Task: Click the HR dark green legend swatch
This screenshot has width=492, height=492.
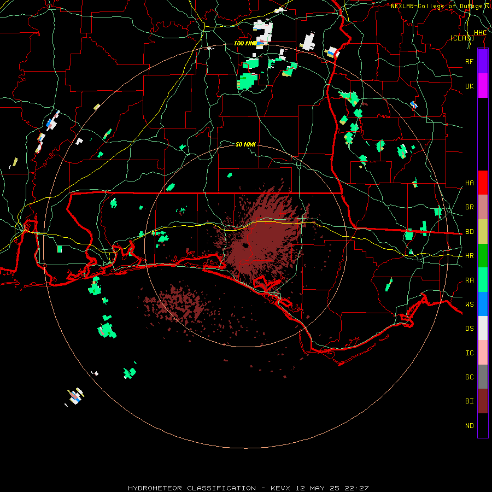Action: point(483,256)
